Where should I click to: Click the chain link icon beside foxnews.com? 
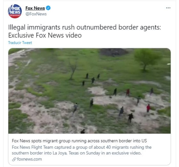[x=14, y=159]
